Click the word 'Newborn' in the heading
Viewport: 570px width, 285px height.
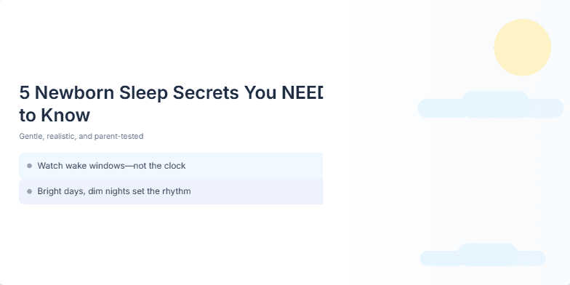76,93
